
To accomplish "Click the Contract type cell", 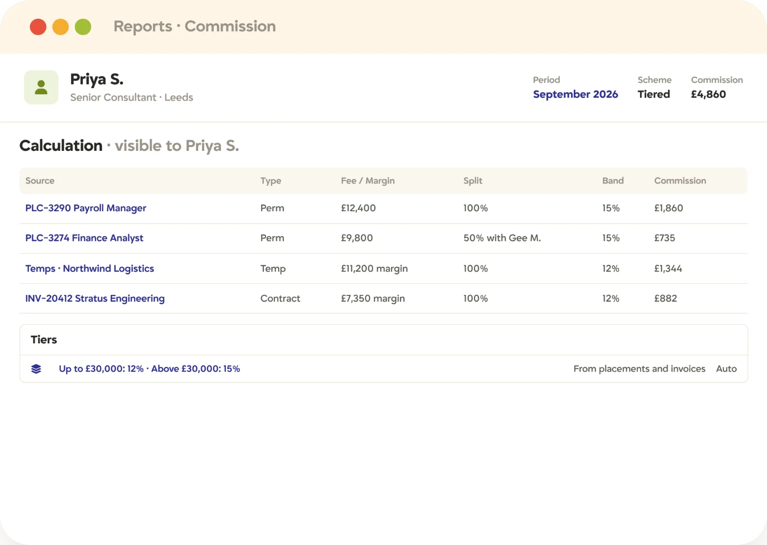I will [x=280, y=298].
